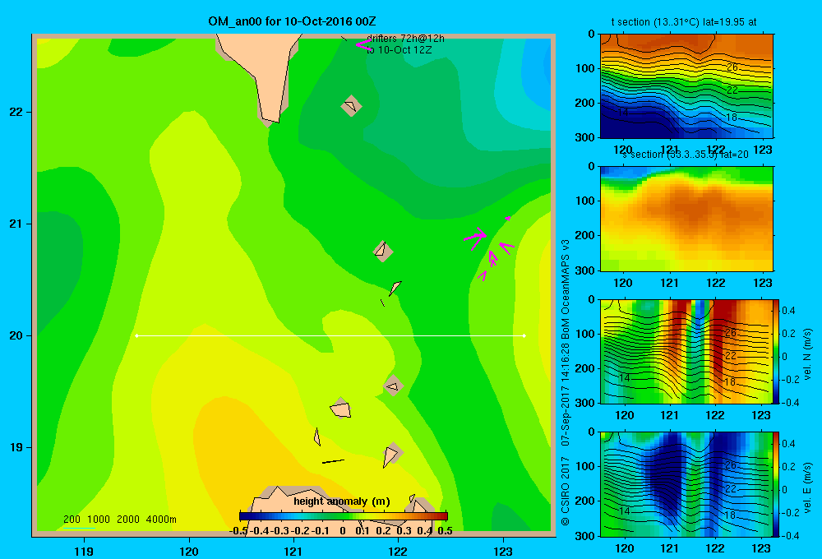This screenshot has width=822, height=559.
Task: Click the east endpoint of white transect line
Action: (x=524, y=335)
